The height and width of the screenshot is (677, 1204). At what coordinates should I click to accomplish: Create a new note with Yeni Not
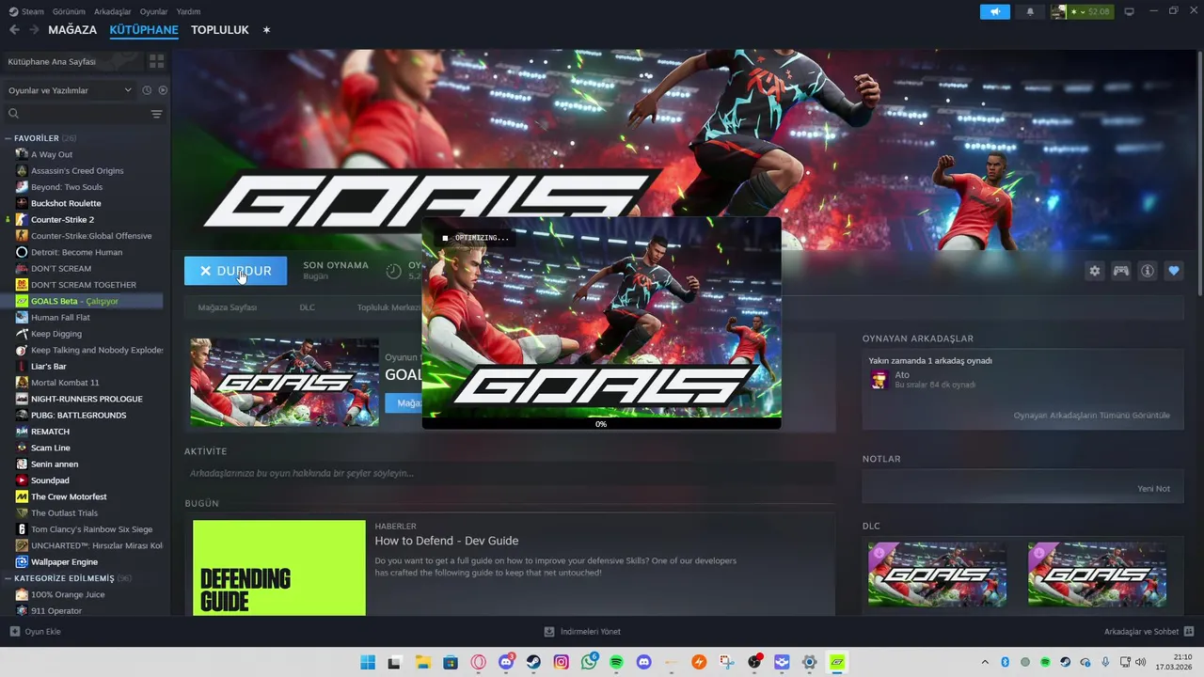(x=1153, y=489)
